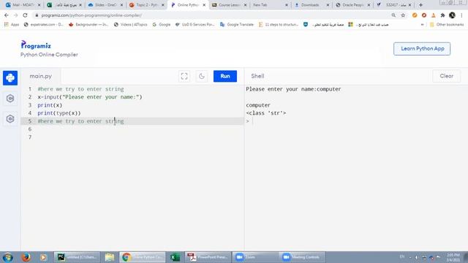Open Chrome's three-dot menu
Viewport: 468px width, 263px height.
point(461,15)
